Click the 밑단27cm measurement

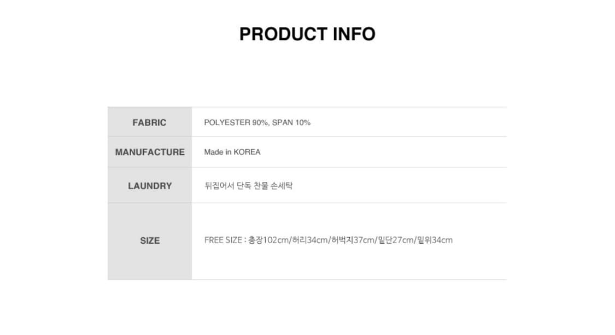click(x=396, y=240)
